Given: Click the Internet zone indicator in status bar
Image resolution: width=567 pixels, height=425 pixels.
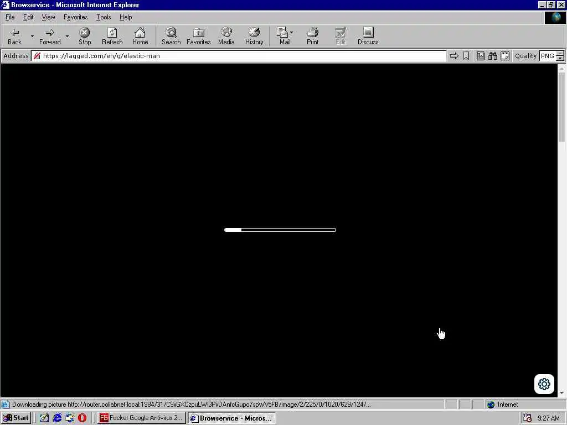Looking at the screenshot, I should 503,405.
